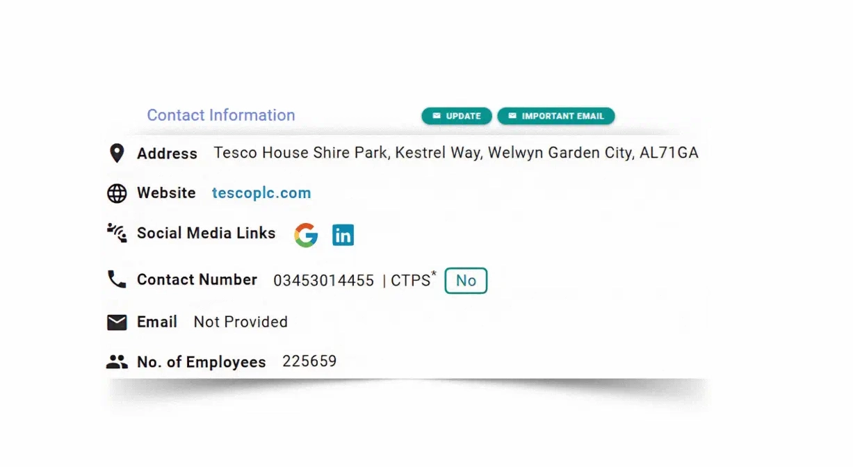Screen dimensions: 853x467
Task: Click the 'Address' label
Action: point(168,154)
